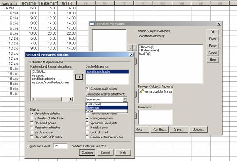The image size is (237, 161).
Task: Select faraTR(3) within-subjects variable
Action: 145,54
